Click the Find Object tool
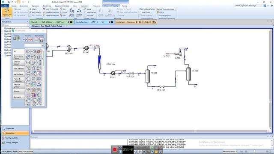The image size is (274, 154). pyautogui.click(x=71, y=12)
